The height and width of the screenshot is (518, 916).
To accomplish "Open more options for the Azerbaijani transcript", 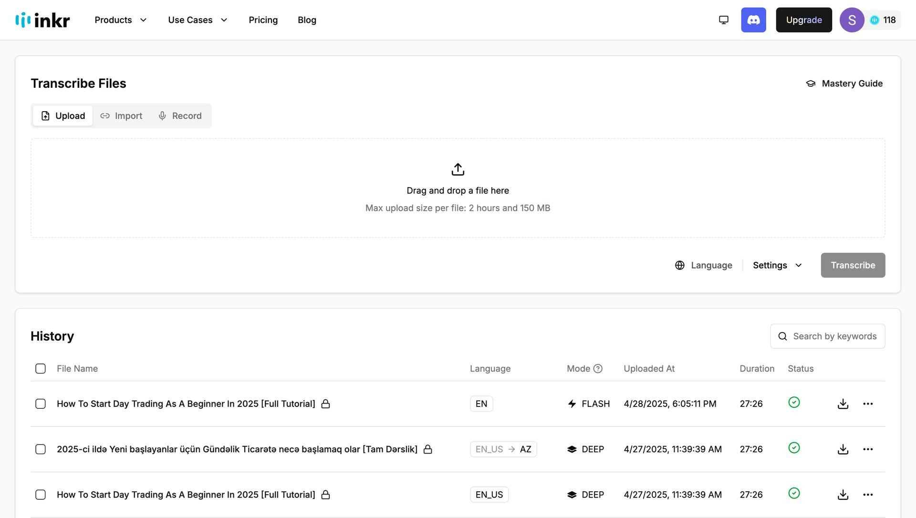I will point(868,449).
